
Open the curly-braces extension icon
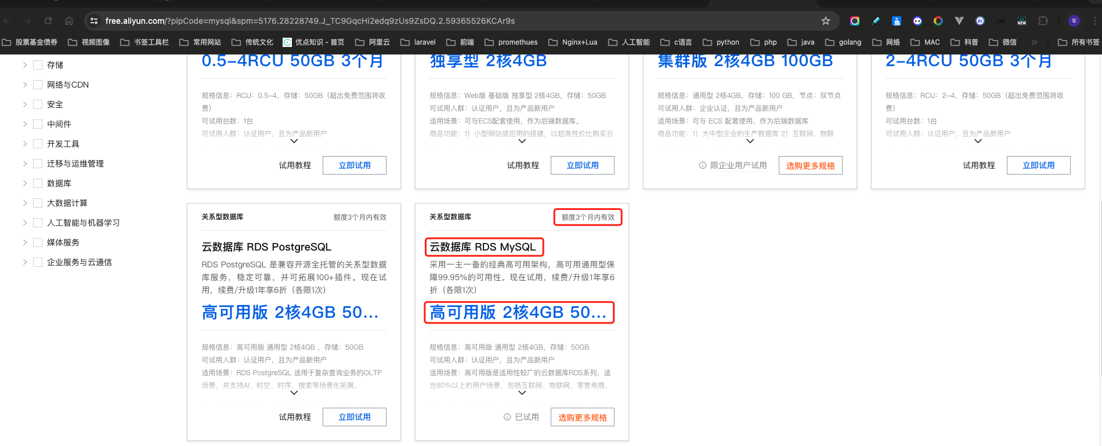point(1001,21)
